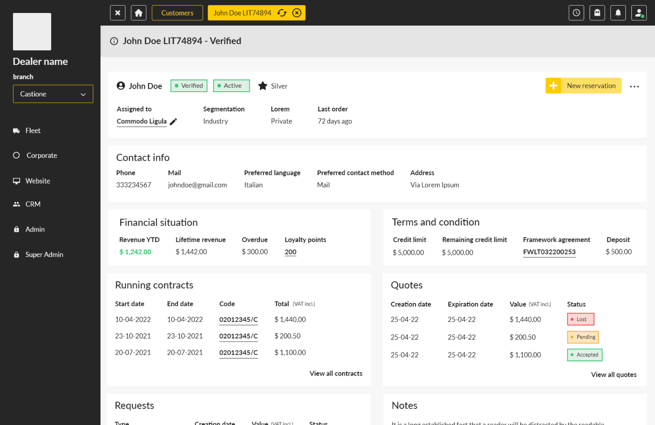This screenshot has height=425, width=655.
Task: Open framework agreement FWLT032200253
Action: tap(549, 251)
